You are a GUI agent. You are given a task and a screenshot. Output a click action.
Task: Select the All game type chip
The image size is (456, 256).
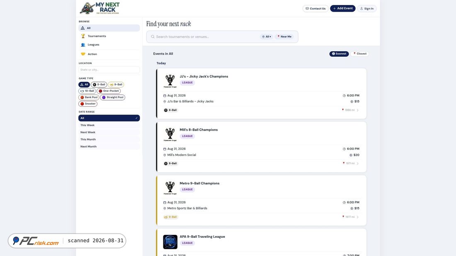tap(84, 84)
